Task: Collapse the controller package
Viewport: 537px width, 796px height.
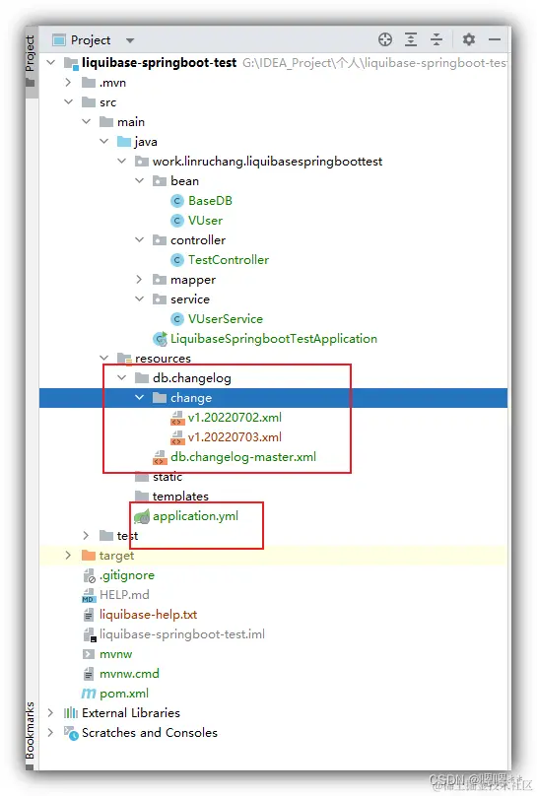Action: pyautogui.click(x=140, y=239)
